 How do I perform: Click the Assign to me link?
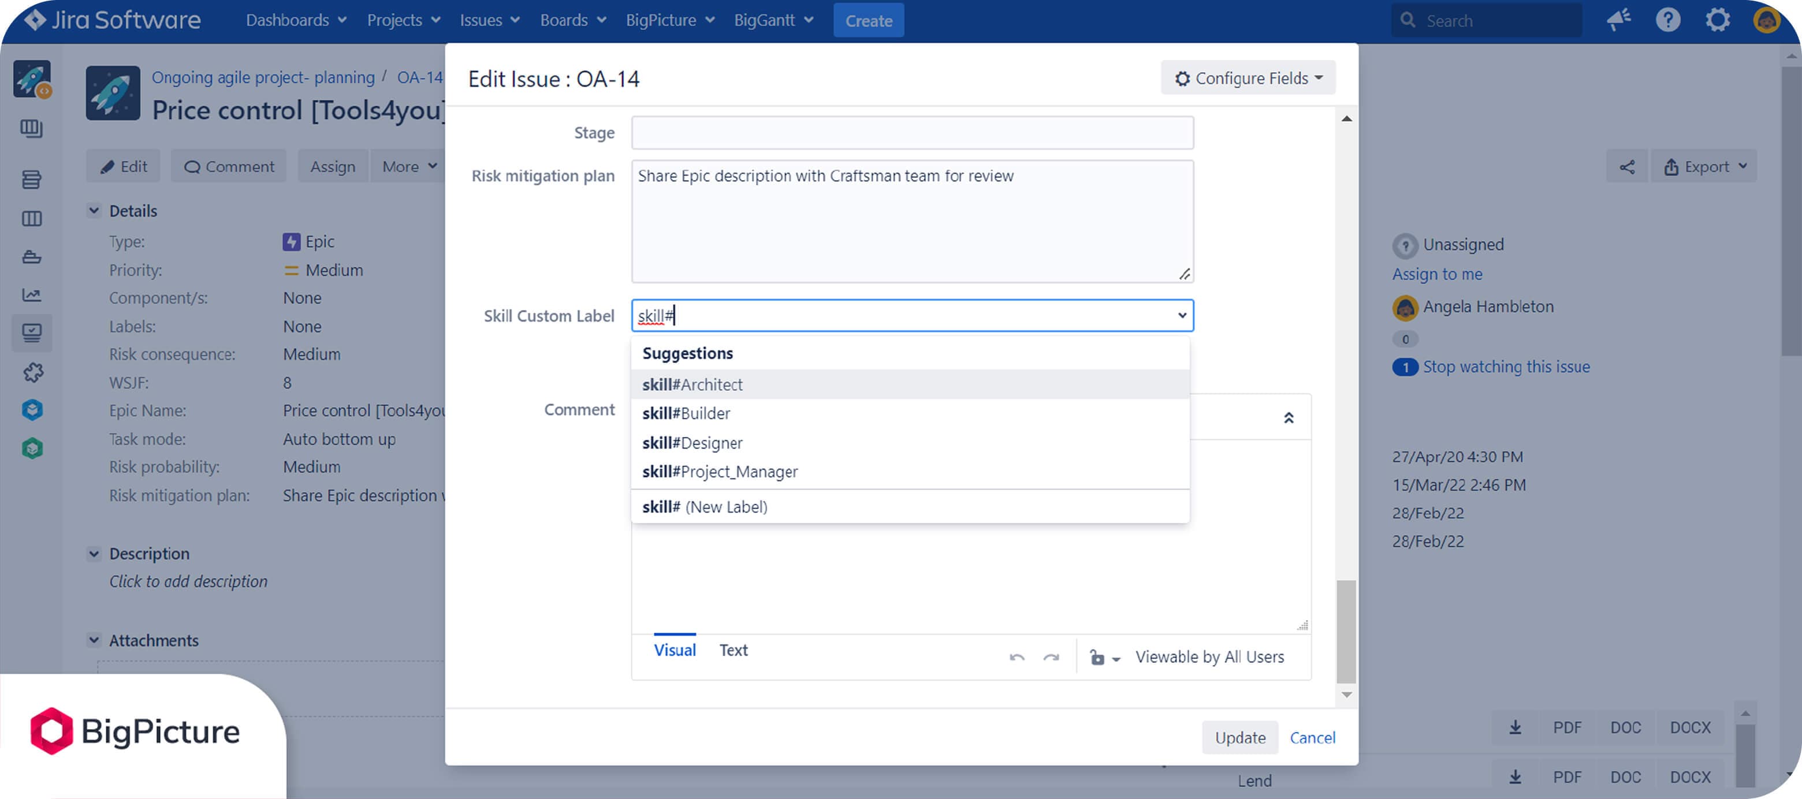point(1437,274)
